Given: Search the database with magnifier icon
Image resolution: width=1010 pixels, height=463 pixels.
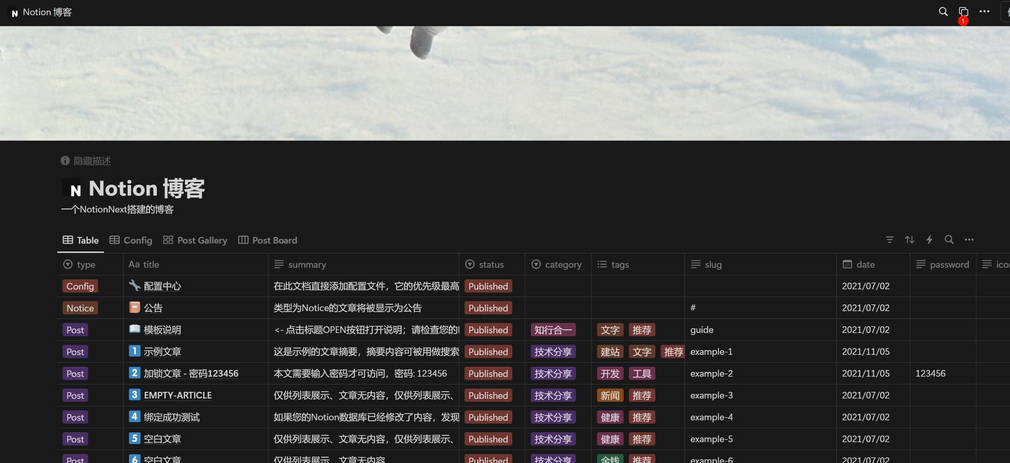Looking at the screenshot, I should pos(949,240).
